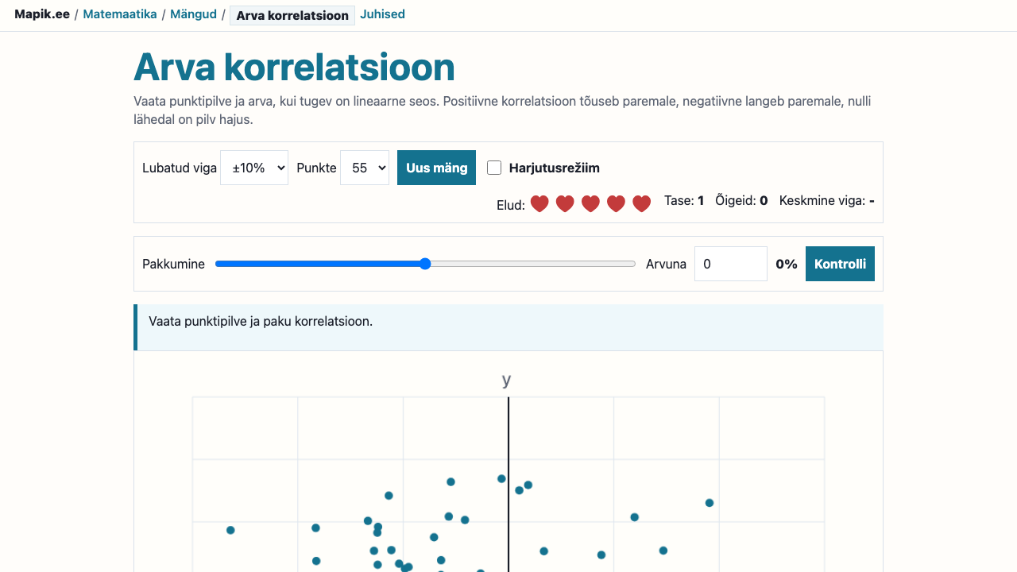This screenshot has width=1017, height=572.
Task: Open the Mängud breadcrumb link
Action: (x=194, y=14)
